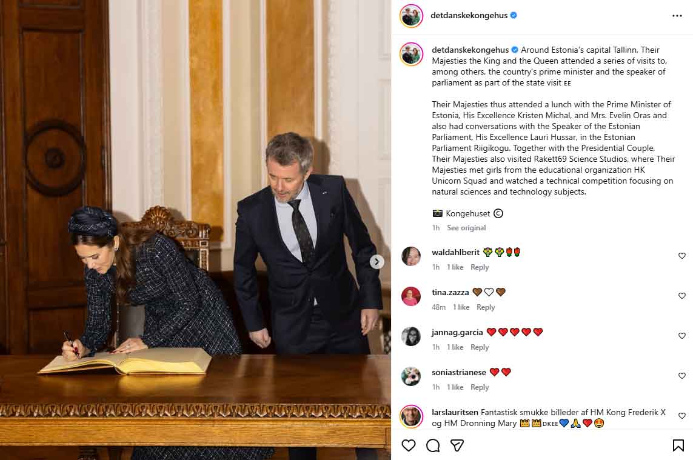693x460 pixels.
Task: Like the post with the heart icon
Action: 409,445
